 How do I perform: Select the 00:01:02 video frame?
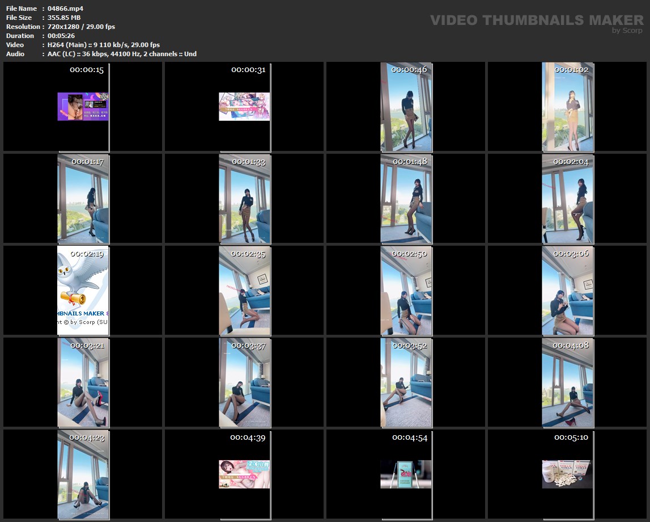click(x=568, y=107)
